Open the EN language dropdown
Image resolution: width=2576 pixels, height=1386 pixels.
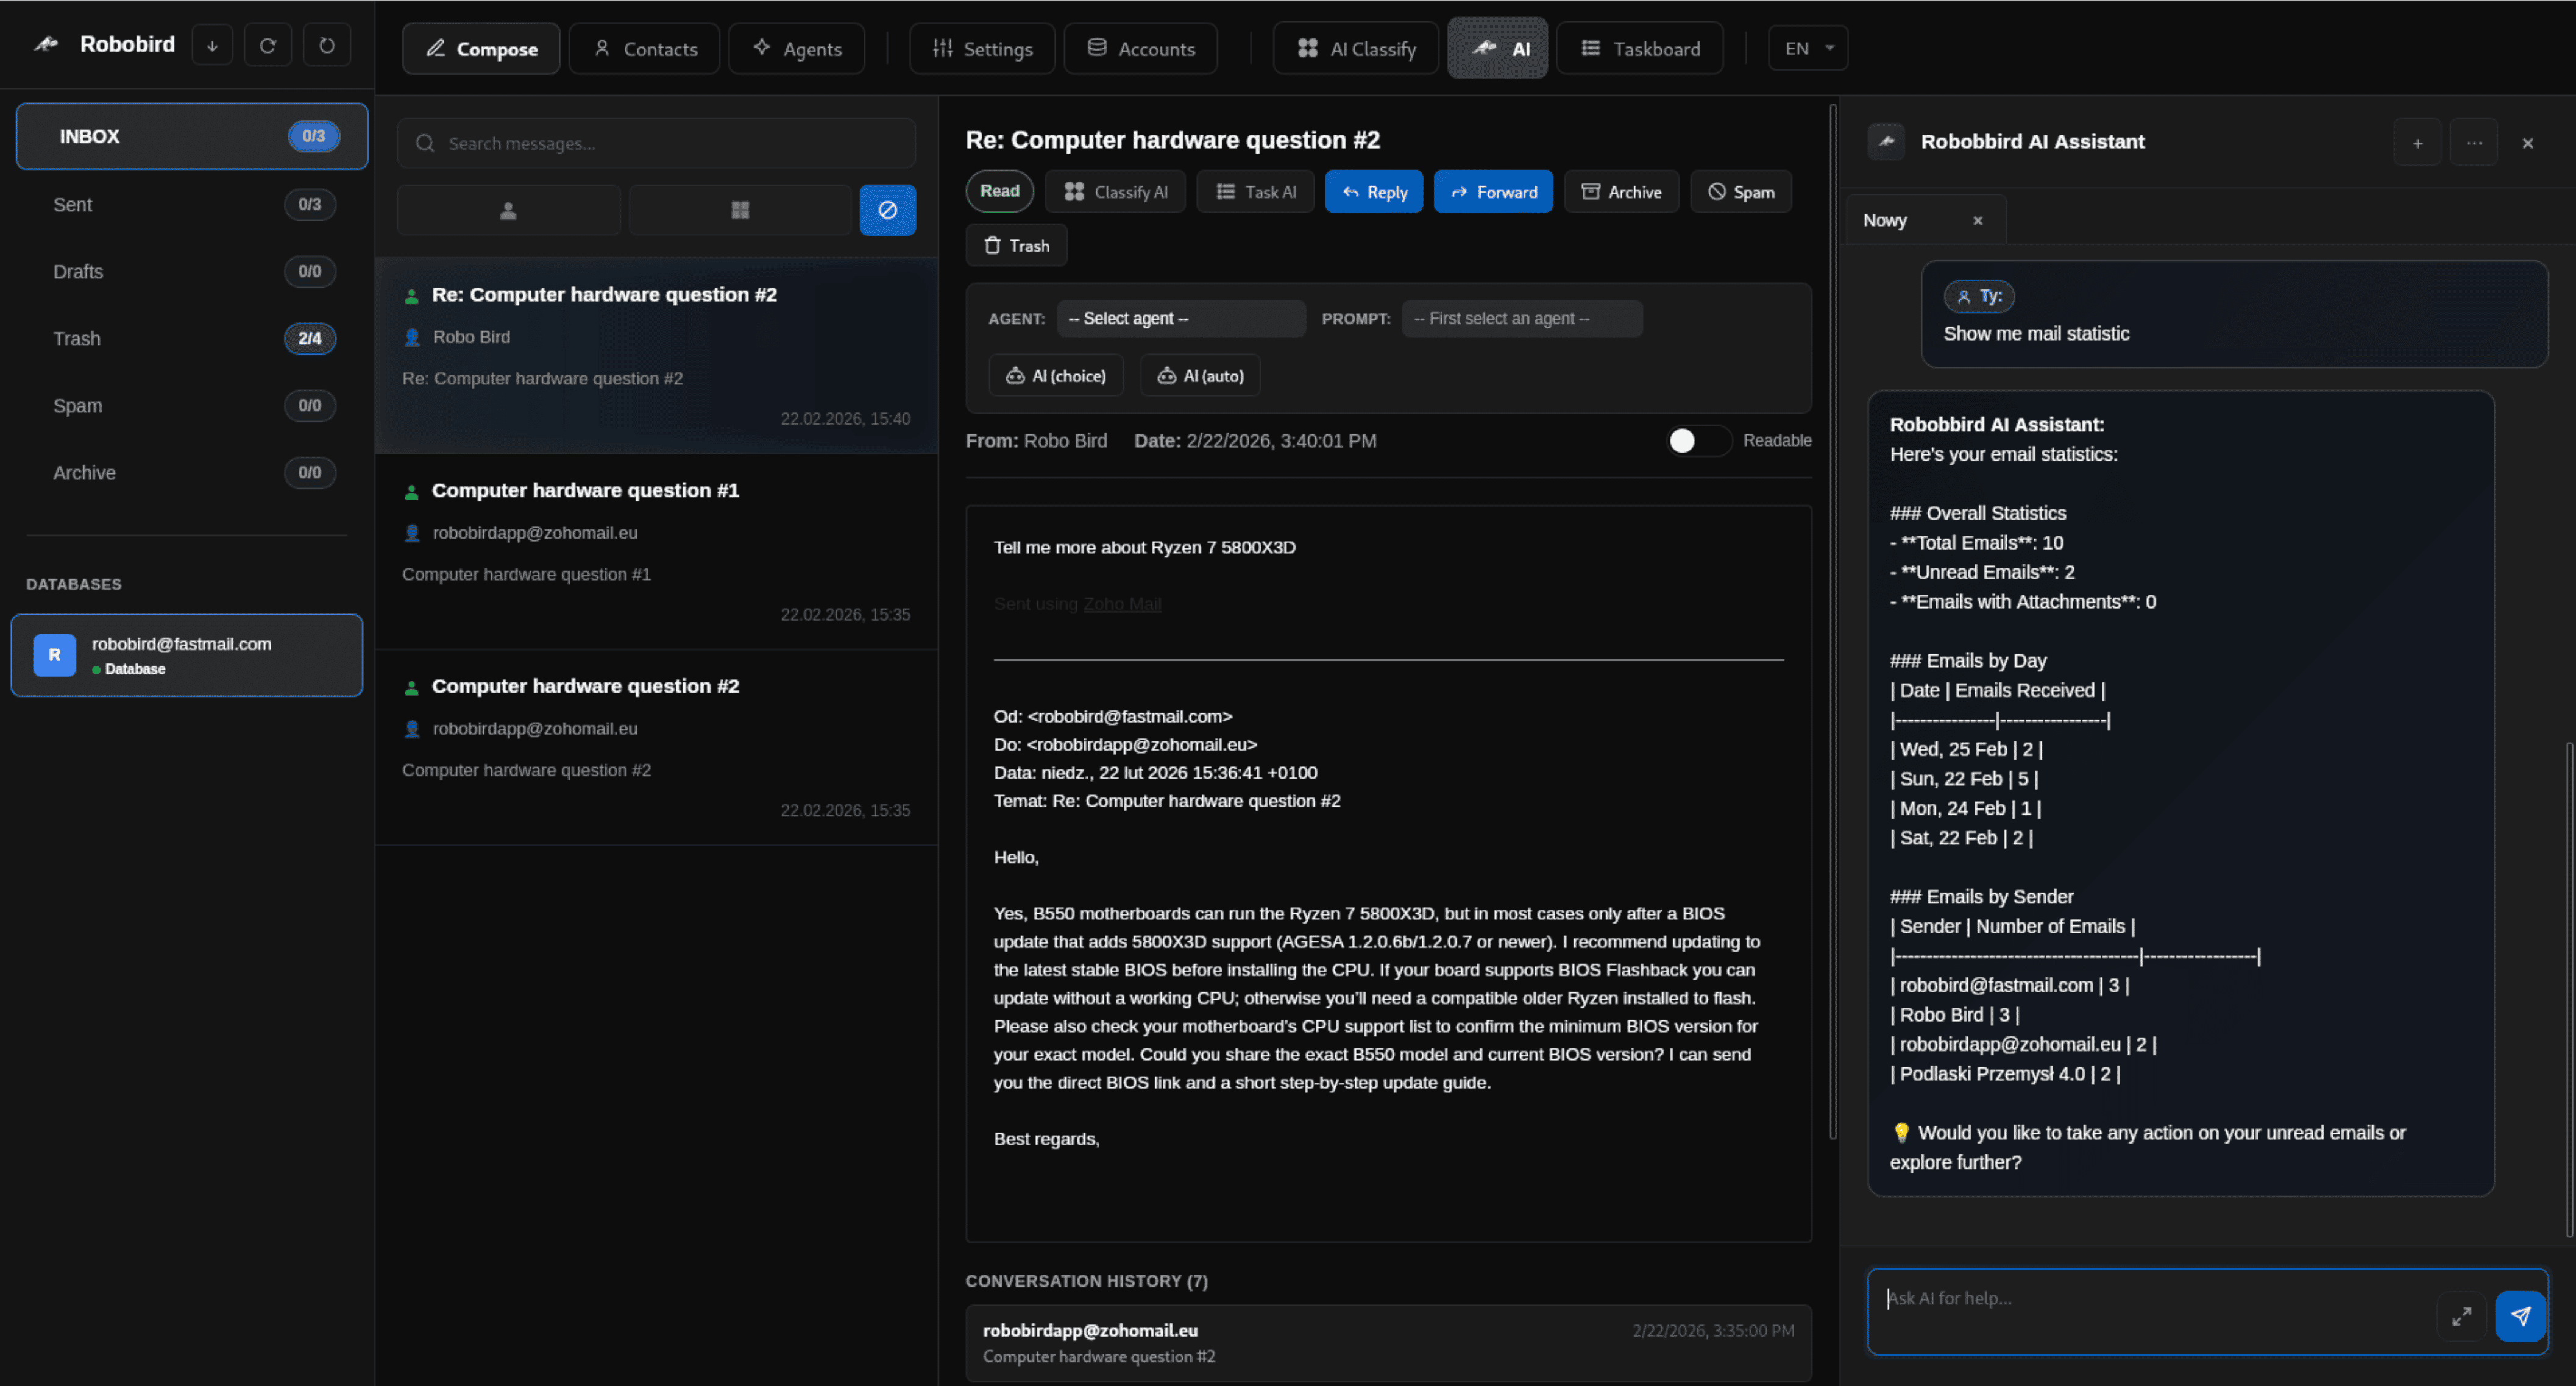1807,48
